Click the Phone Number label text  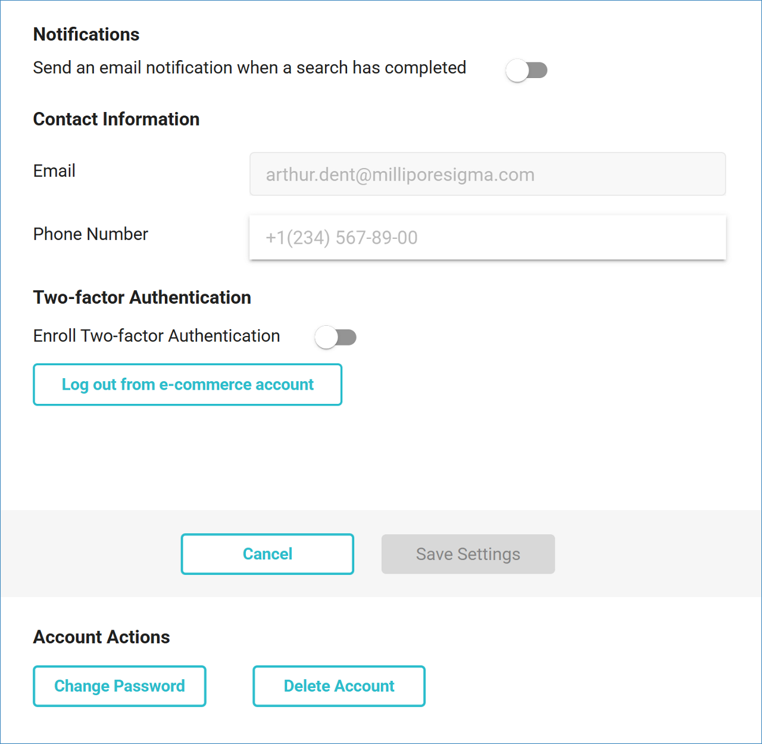pos(90,234)
